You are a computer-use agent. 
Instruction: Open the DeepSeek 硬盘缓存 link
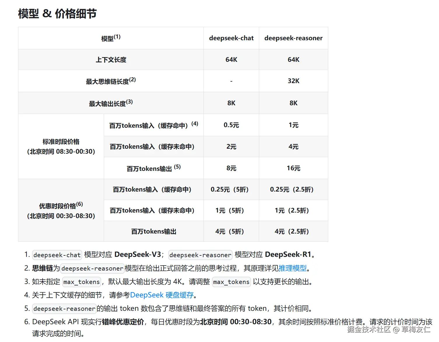click(162, 295)
